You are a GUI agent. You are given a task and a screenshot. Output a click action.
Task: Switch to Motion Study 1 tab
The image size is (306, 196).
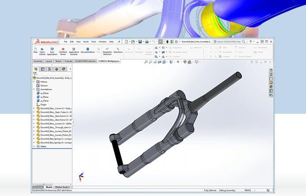click(x=62, y=187)
